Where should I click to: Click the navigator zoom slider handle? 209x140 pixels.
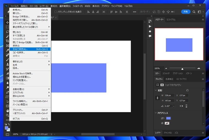point(182,69)
